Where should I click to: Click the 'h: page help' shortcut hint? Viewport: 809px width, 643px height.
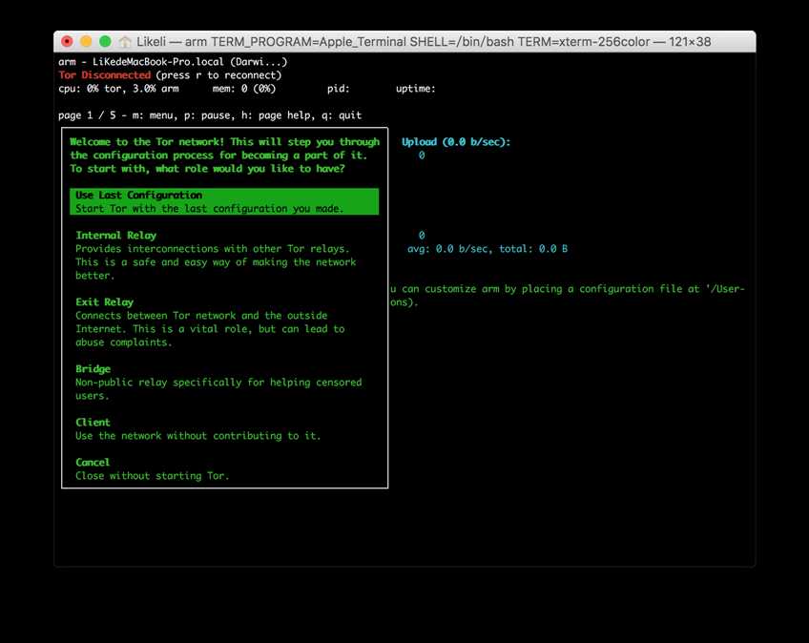coord(279,115)
